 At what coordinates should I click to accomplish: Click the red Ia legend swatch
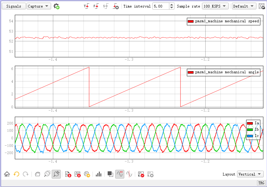[x=250, y=123]
